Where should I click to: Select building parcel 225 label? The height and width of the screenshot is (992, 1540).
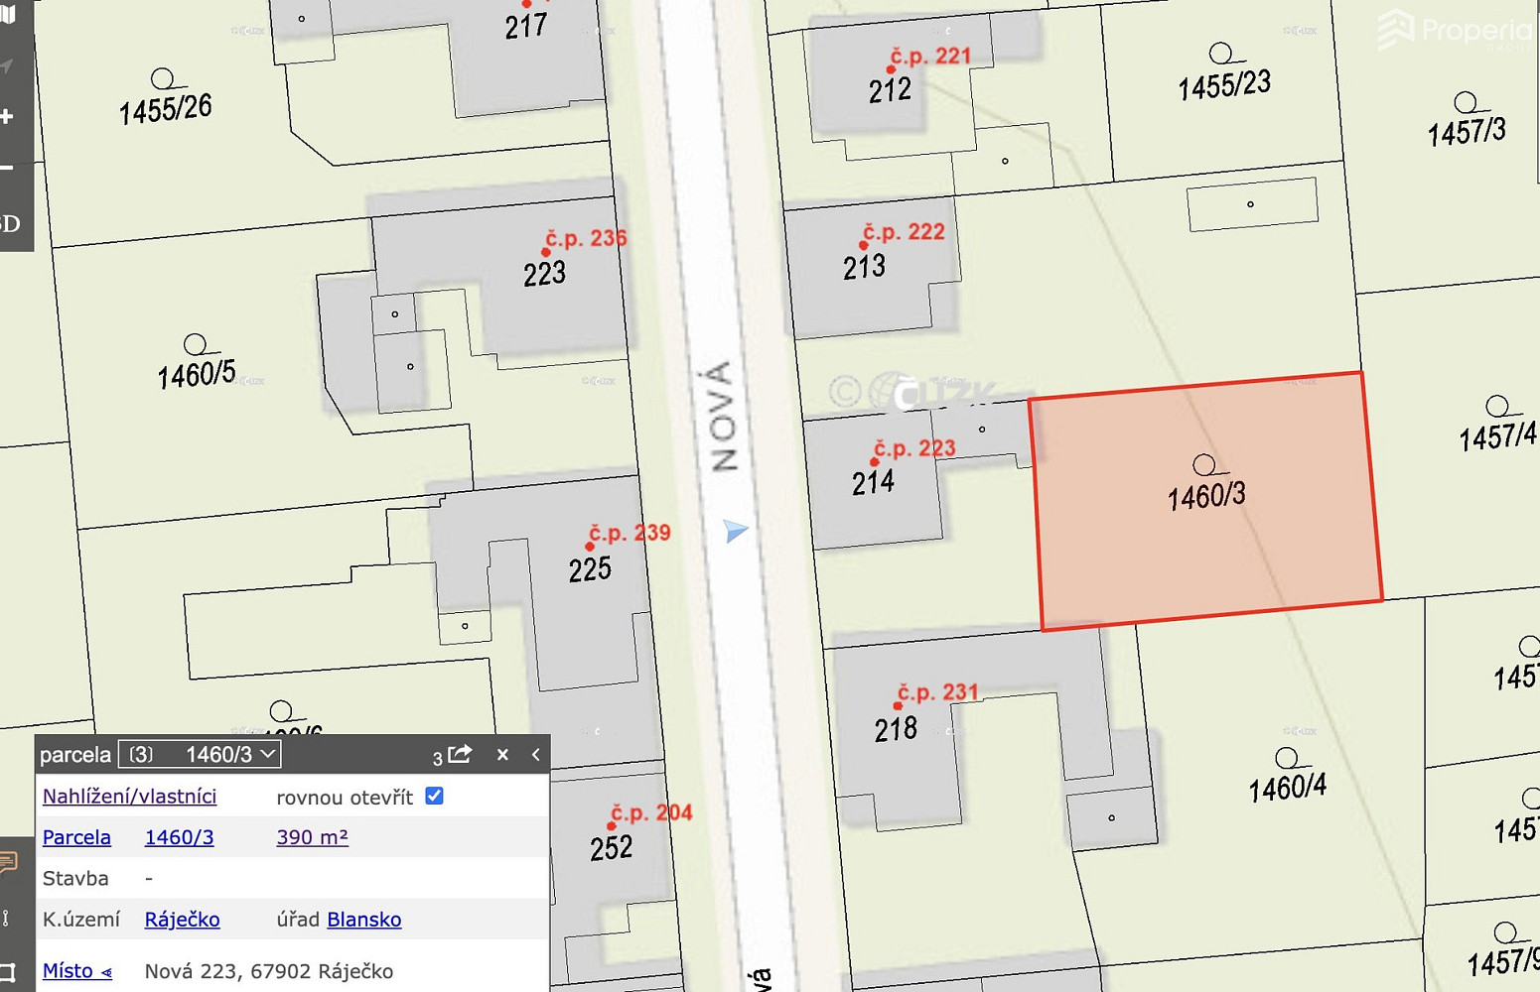(590, 569)
